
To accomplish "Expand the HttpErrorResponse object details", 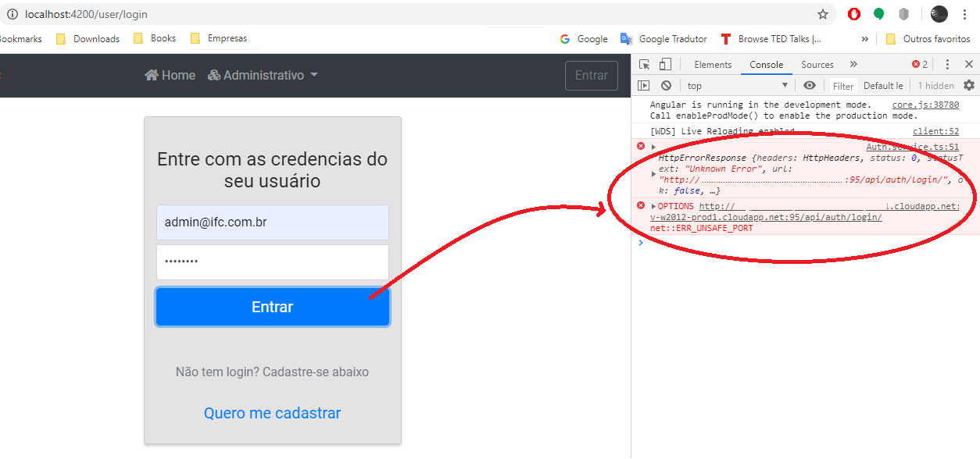I will [x=653, y=173].
